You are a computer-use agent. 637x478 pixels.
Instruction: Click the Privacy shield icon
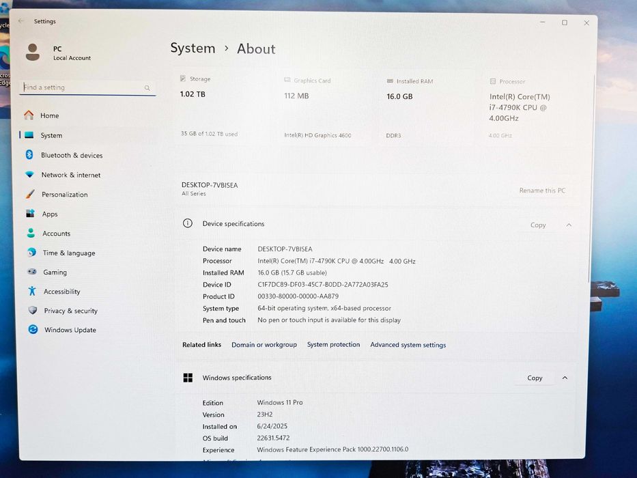(33, 310)
